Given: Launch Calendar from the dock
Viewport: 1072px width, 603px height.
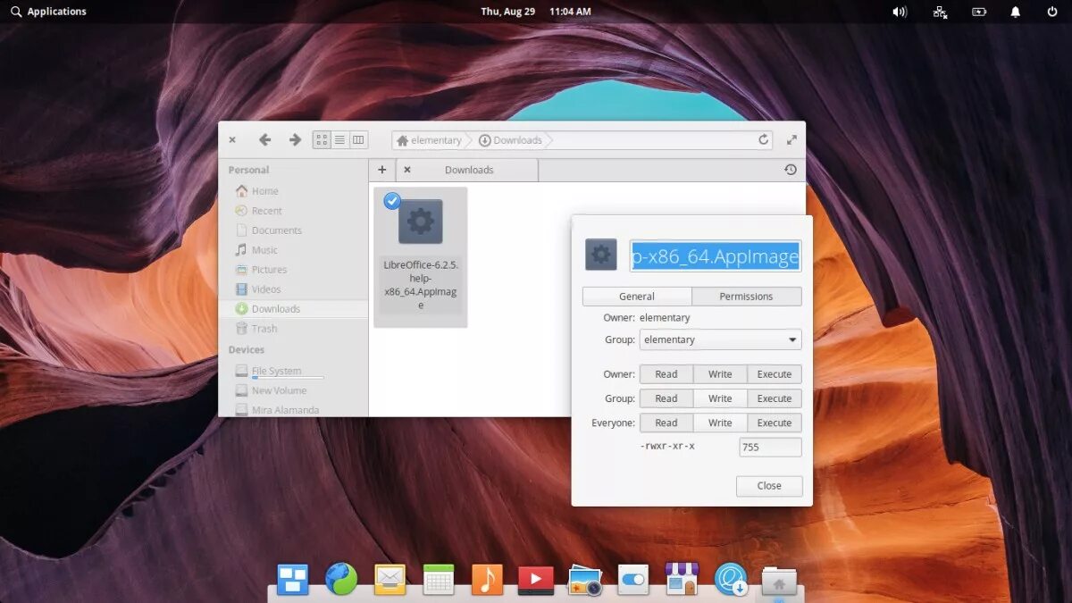Looking at the screenshot, I should pyautogui.click(x=439, y=580).
